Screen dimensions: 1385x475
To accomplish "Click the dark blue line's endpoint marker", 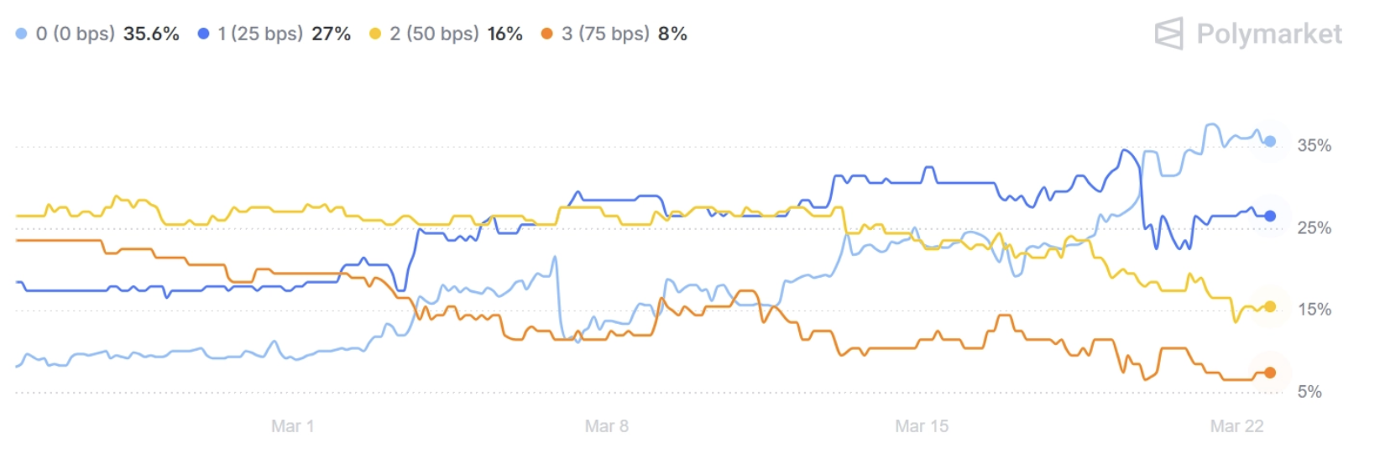I will [1270, 216].
